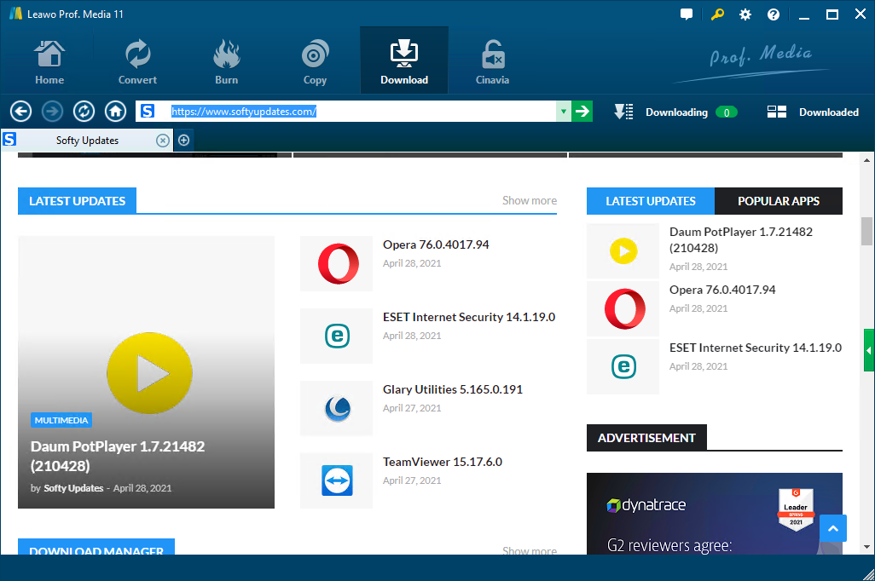Image resolution: width=875 pixels, height=581 pixels.
Task: Open featured Daum PotPlayer 1.7.21482 title
Action: click(117, 456)
